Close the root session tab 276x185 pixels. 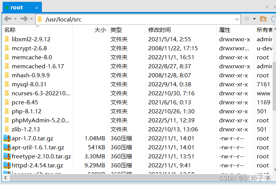[37, 8]
